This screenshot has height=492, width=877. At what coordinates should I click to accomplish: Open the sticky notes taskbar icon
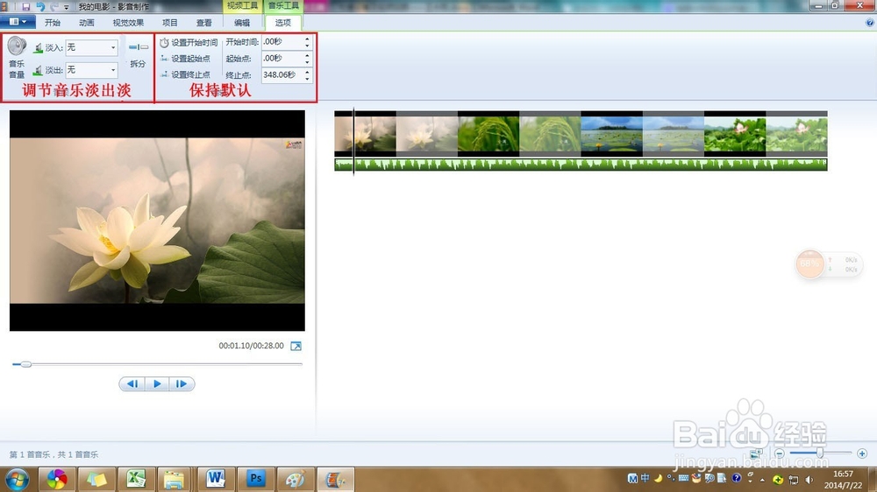click(96, 479)
